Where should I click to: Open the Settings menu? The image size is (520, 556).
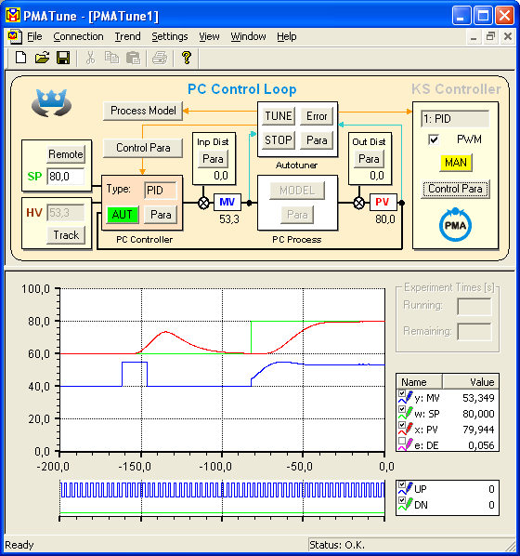coord(170,36)
